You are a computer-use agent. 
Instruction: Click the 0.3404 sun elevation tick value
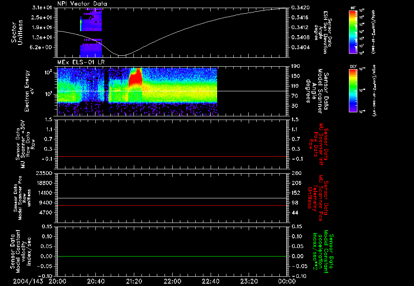(300, 48)
